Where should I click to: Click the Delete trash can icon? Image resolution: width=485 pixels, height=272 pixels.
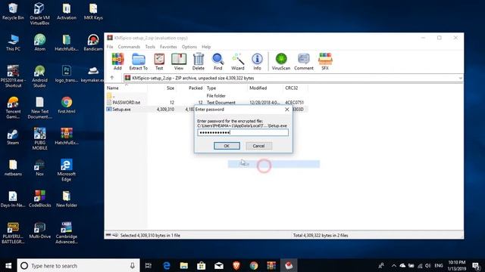point(199,61)
